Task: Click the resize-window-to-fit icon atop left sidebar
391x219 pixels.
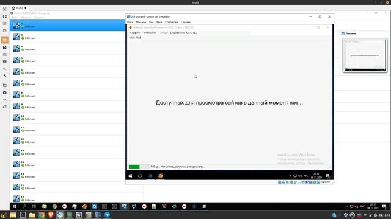Action: click(5, 9)
